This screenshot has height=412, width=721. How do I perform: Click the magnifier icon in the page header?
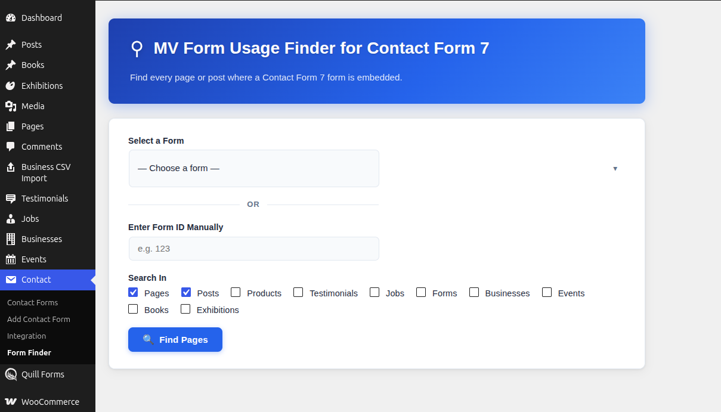137,49
